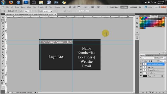Toggle Quick Mask mode icon

click(x=3, y=87)
